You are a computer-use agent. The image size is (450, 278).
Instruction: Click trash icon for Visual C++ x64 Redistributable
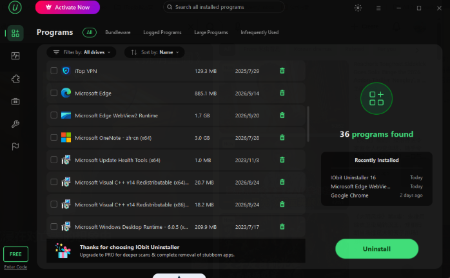282,182
